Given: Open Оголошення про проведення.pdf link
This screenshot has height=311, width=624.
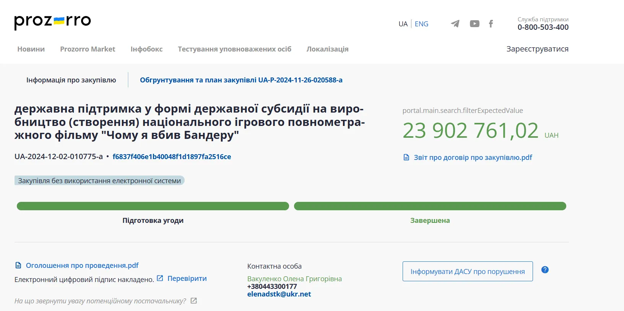Looking at the screenshot, I should pos(82,265).
